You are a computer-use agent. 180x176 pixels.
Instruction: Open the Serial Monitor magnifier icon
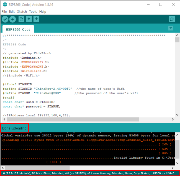tap(172, 19)
